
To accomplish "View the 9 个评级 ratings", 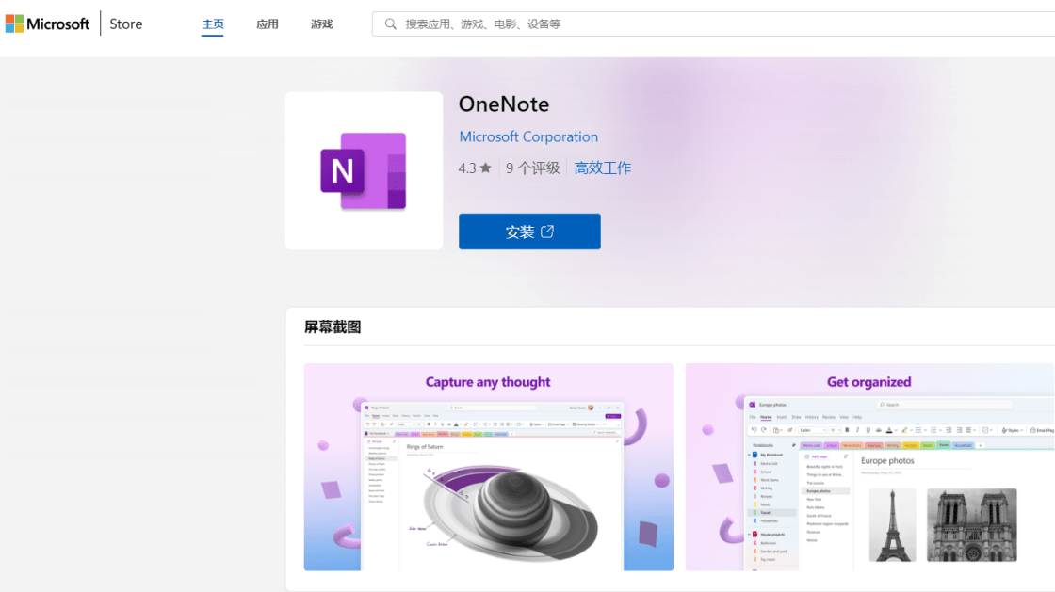I will point(533,168).
